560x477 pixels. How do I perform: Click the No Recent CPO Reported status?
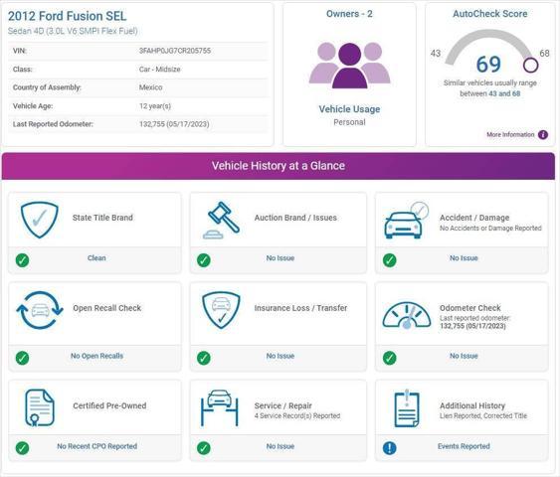coord(96,446)
